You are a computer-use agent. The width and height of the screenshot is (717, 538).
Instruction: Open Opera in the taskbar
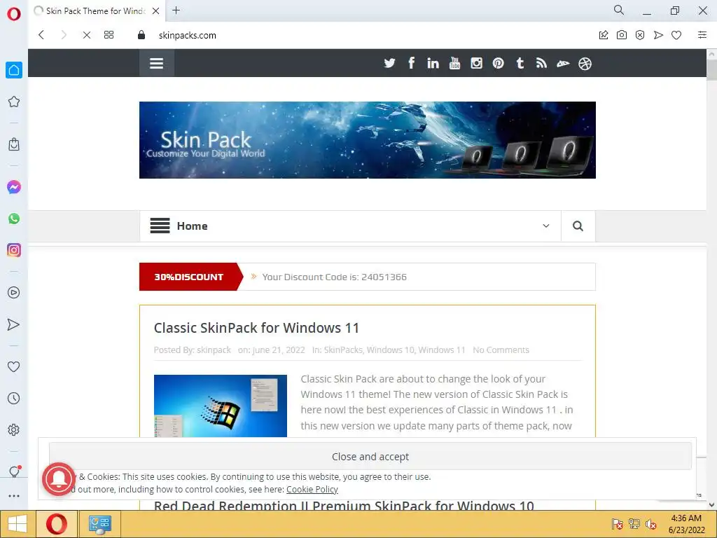[56, 524]
